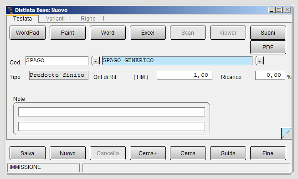Screen dimensions: 298x179
Task: Click the Tipo label
Action: coord(15,77)
